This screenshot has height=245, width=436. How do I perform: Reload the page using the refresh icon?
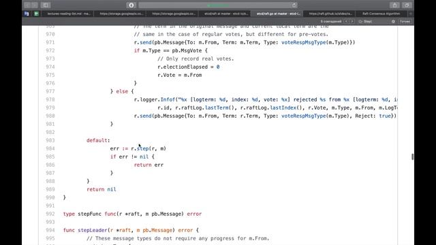(294, 5)
